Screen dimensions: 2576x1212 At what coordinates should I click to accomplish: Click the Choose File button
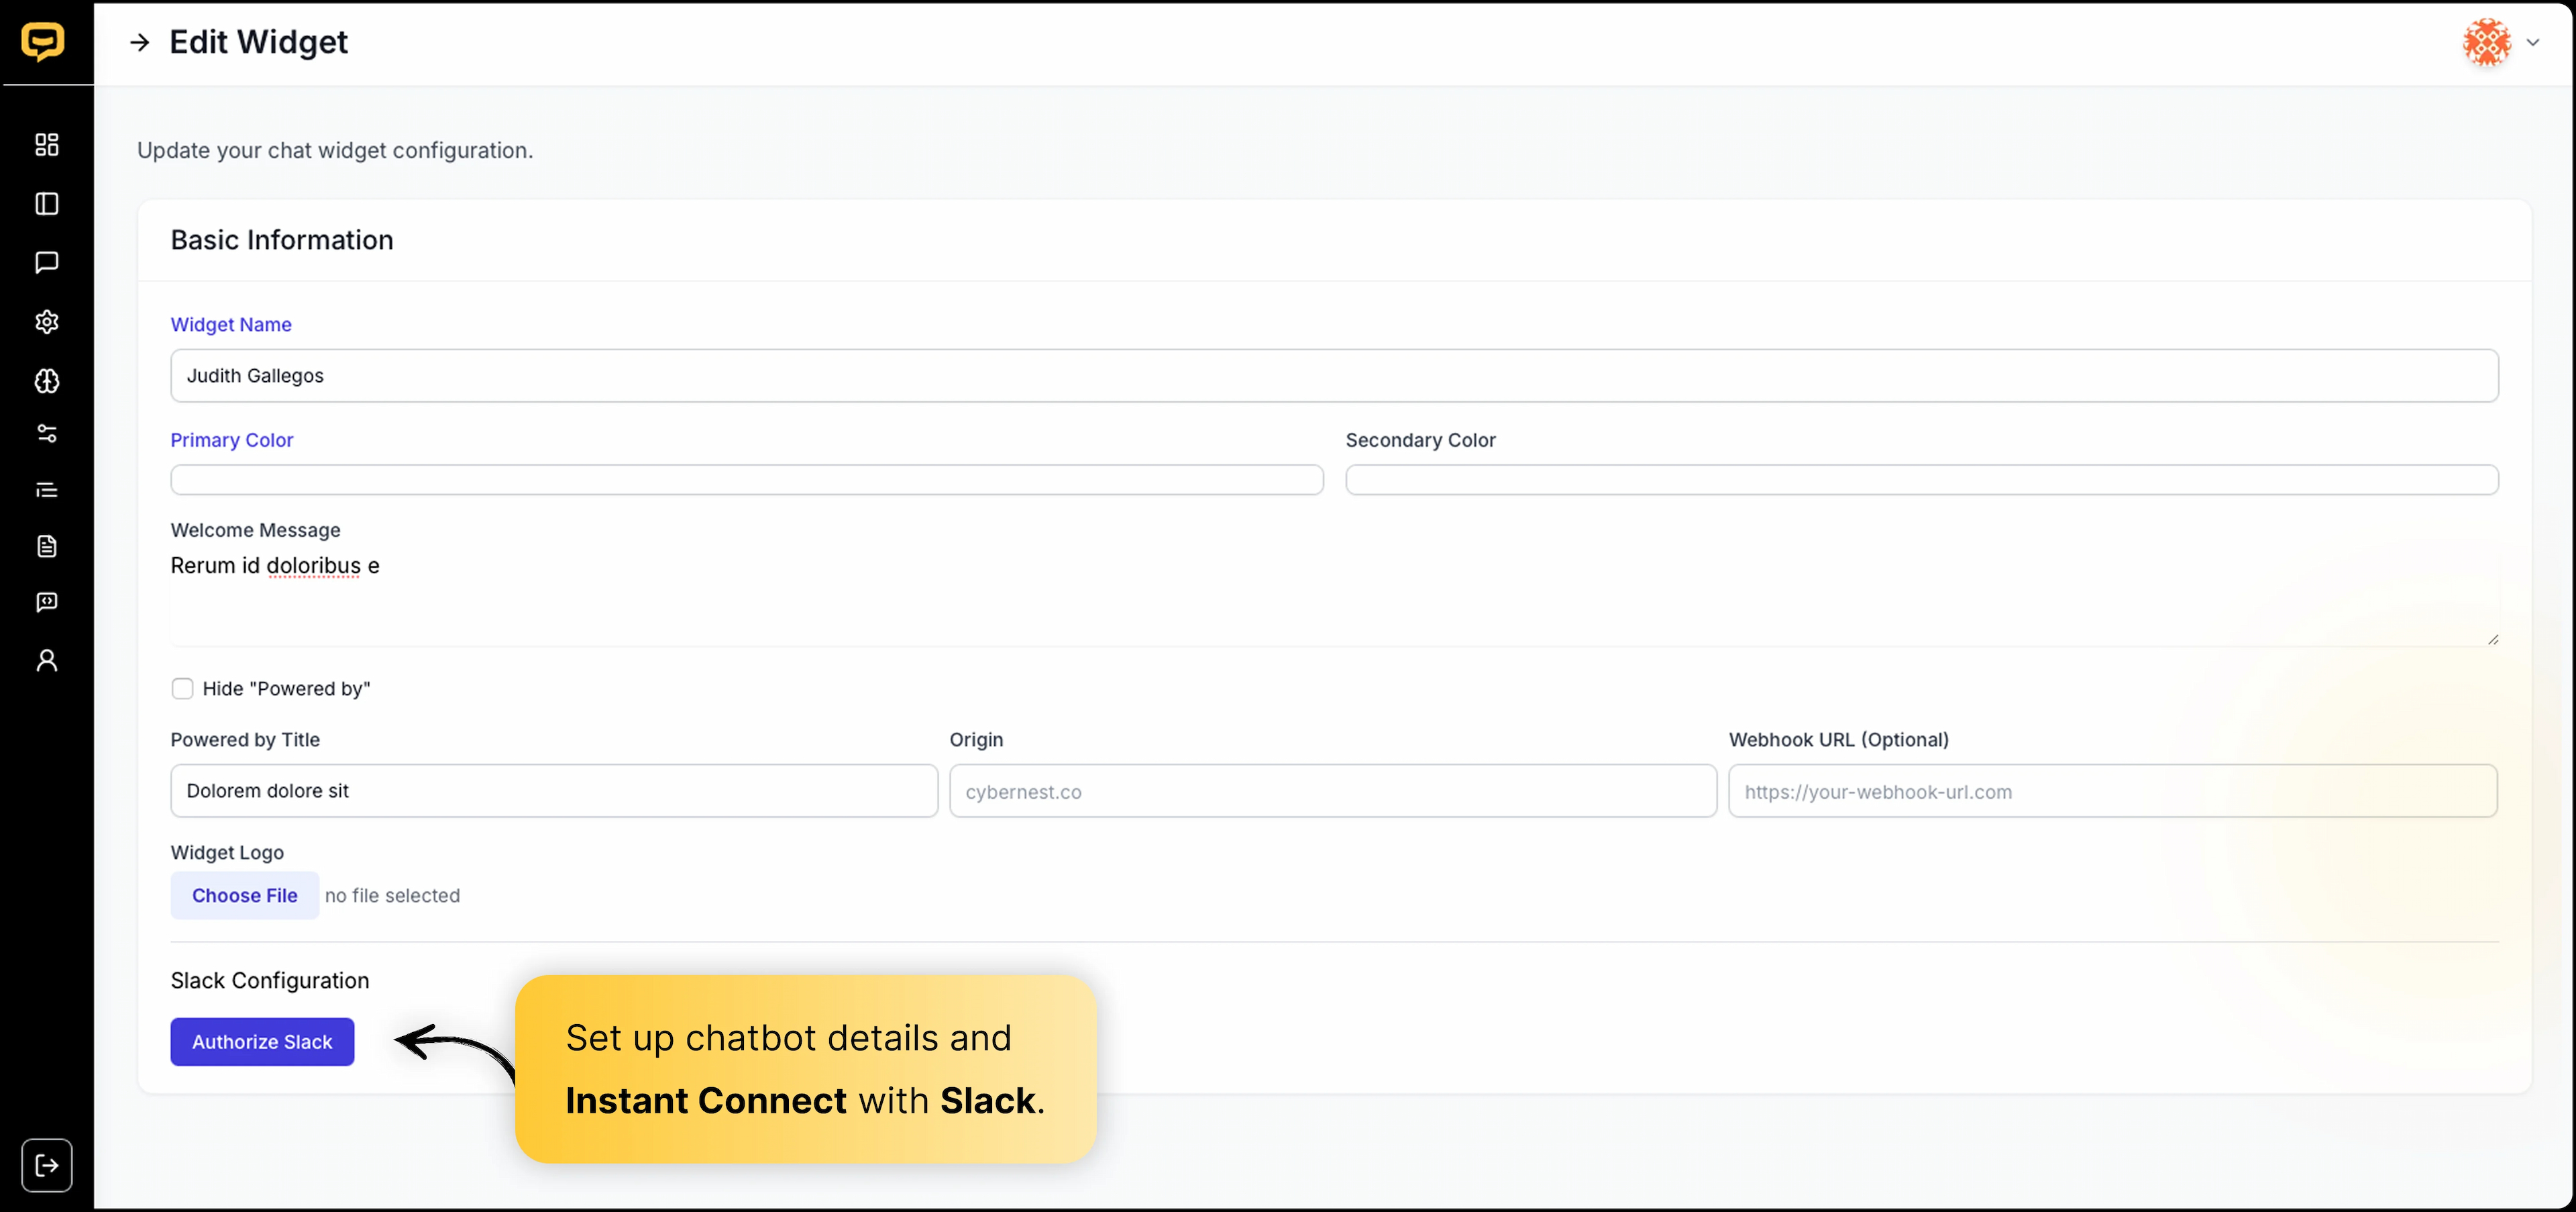(244, 895)
